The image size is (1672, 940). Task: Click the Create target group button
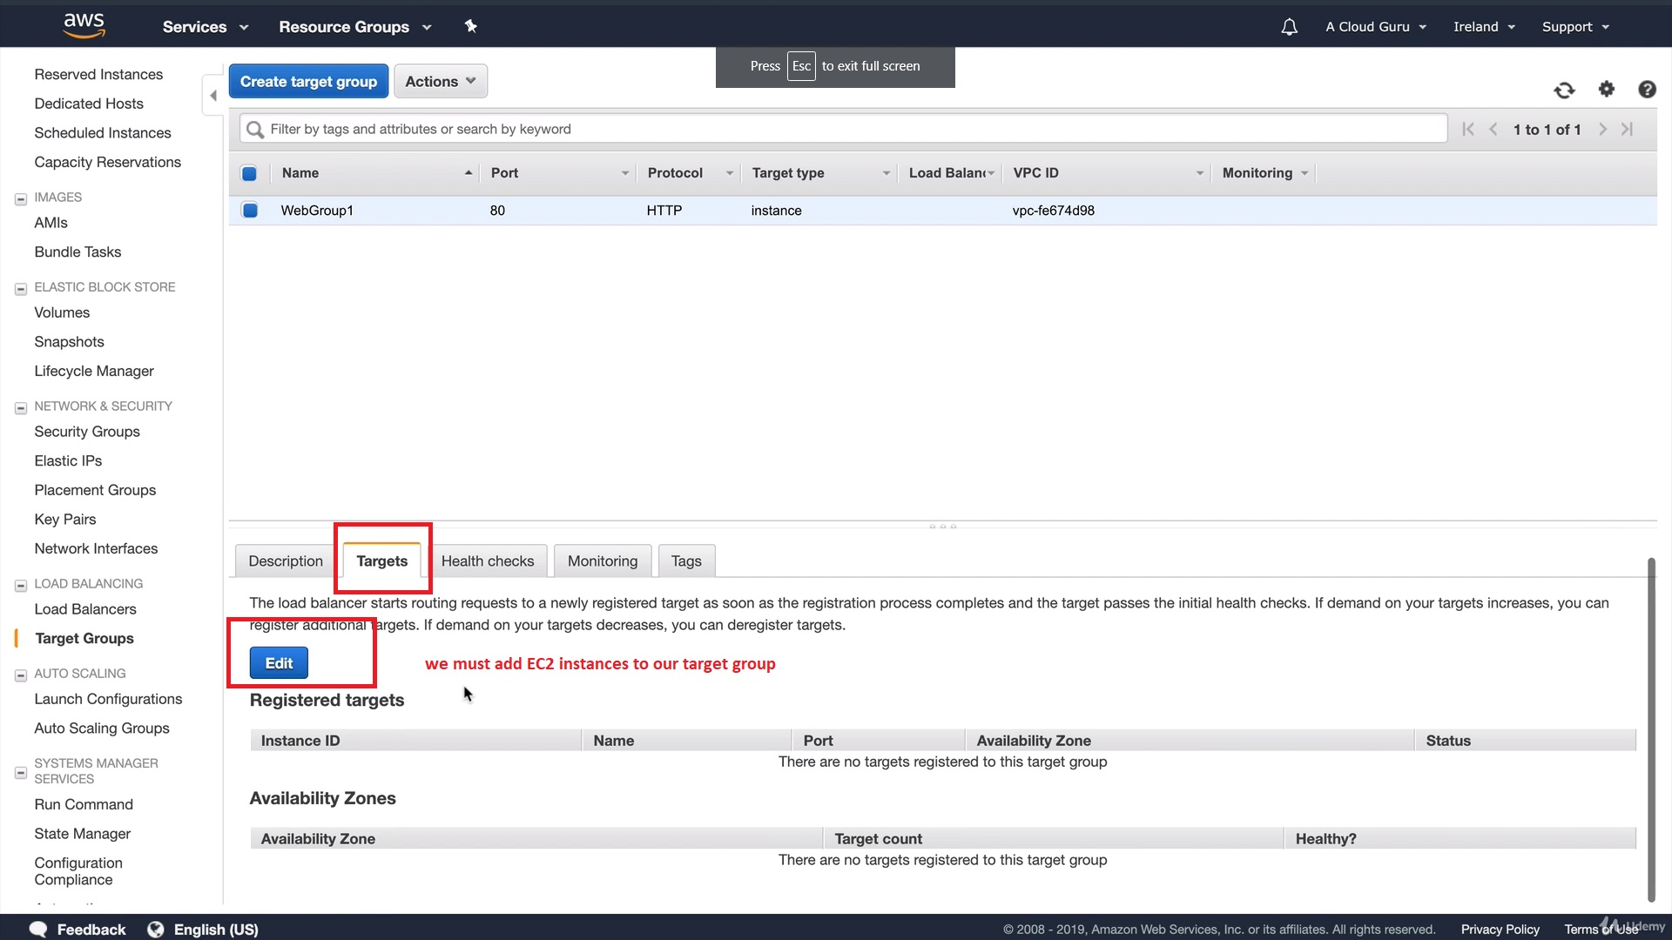308,81
